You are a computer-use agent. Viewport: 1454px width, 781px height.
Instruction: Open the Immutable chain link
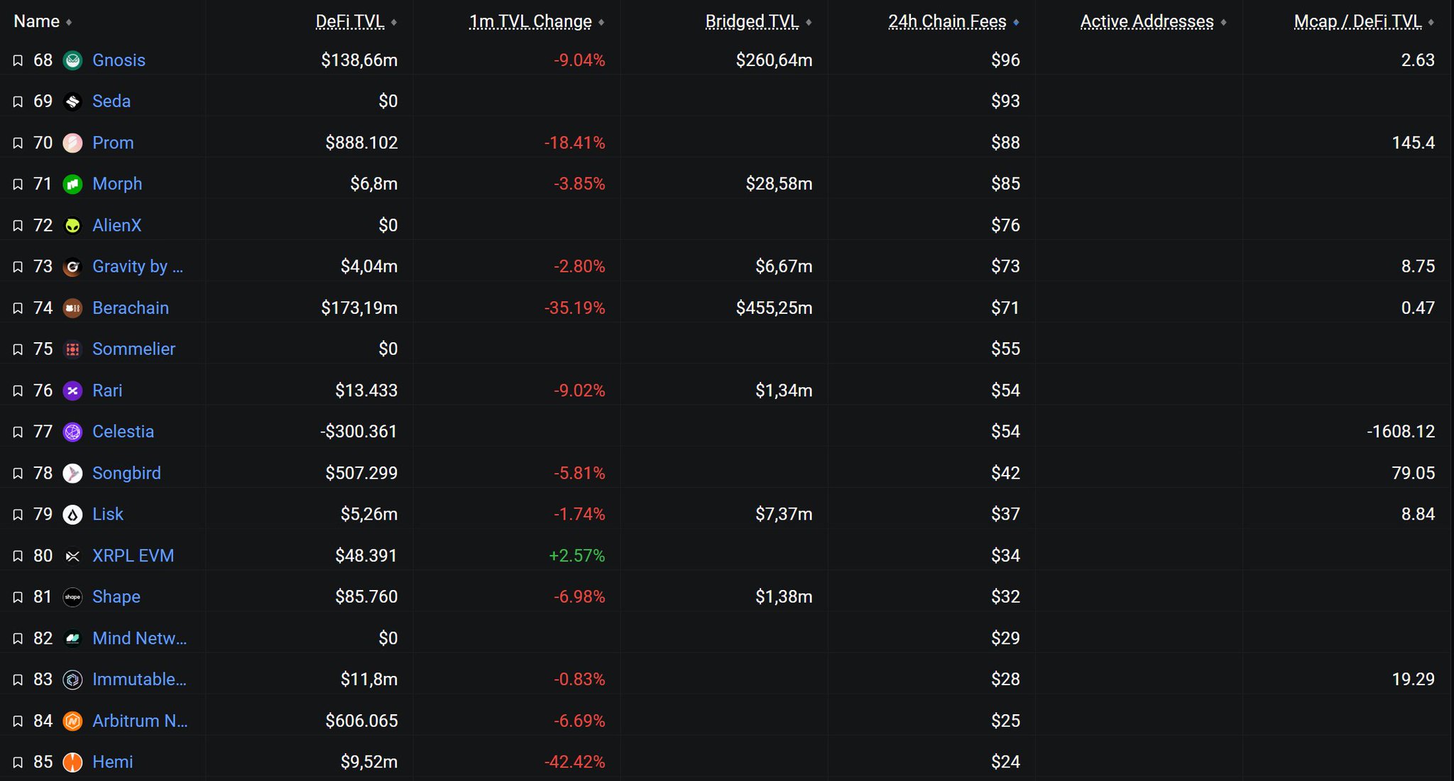coord(139,679)
